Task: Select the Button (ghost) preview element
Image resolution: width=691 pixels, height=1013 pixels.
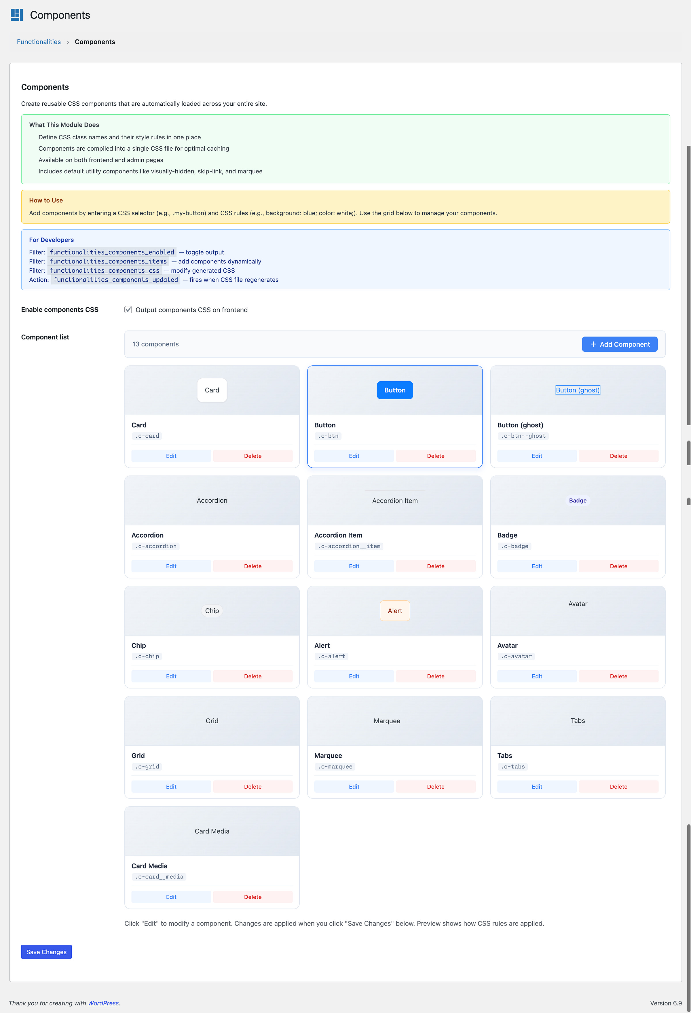Action: click(578, 390)
